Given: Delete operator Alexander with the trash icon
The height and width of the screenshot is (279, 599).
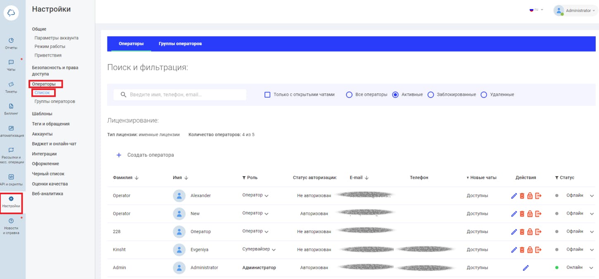Looking at the screenshot, I should tap(522, 196).
